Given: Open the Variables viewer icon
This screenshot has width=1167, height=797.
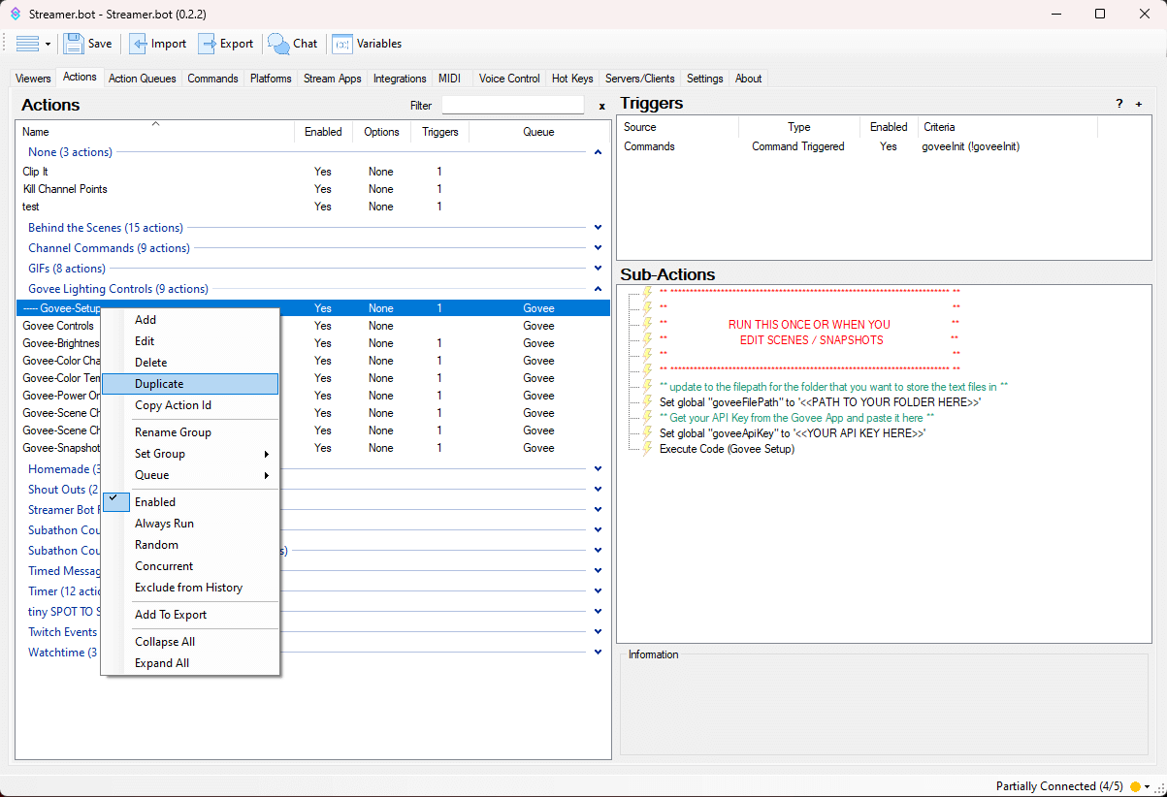Looking at the screenshot, I should tap(342, 44).
